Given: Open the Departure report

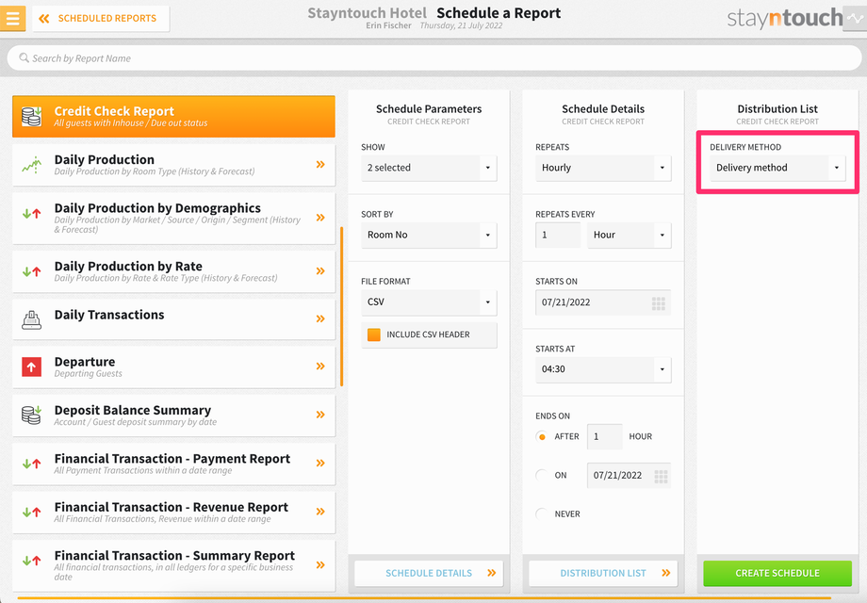Looking at the screenshot, I should click(x=173, y=367).
